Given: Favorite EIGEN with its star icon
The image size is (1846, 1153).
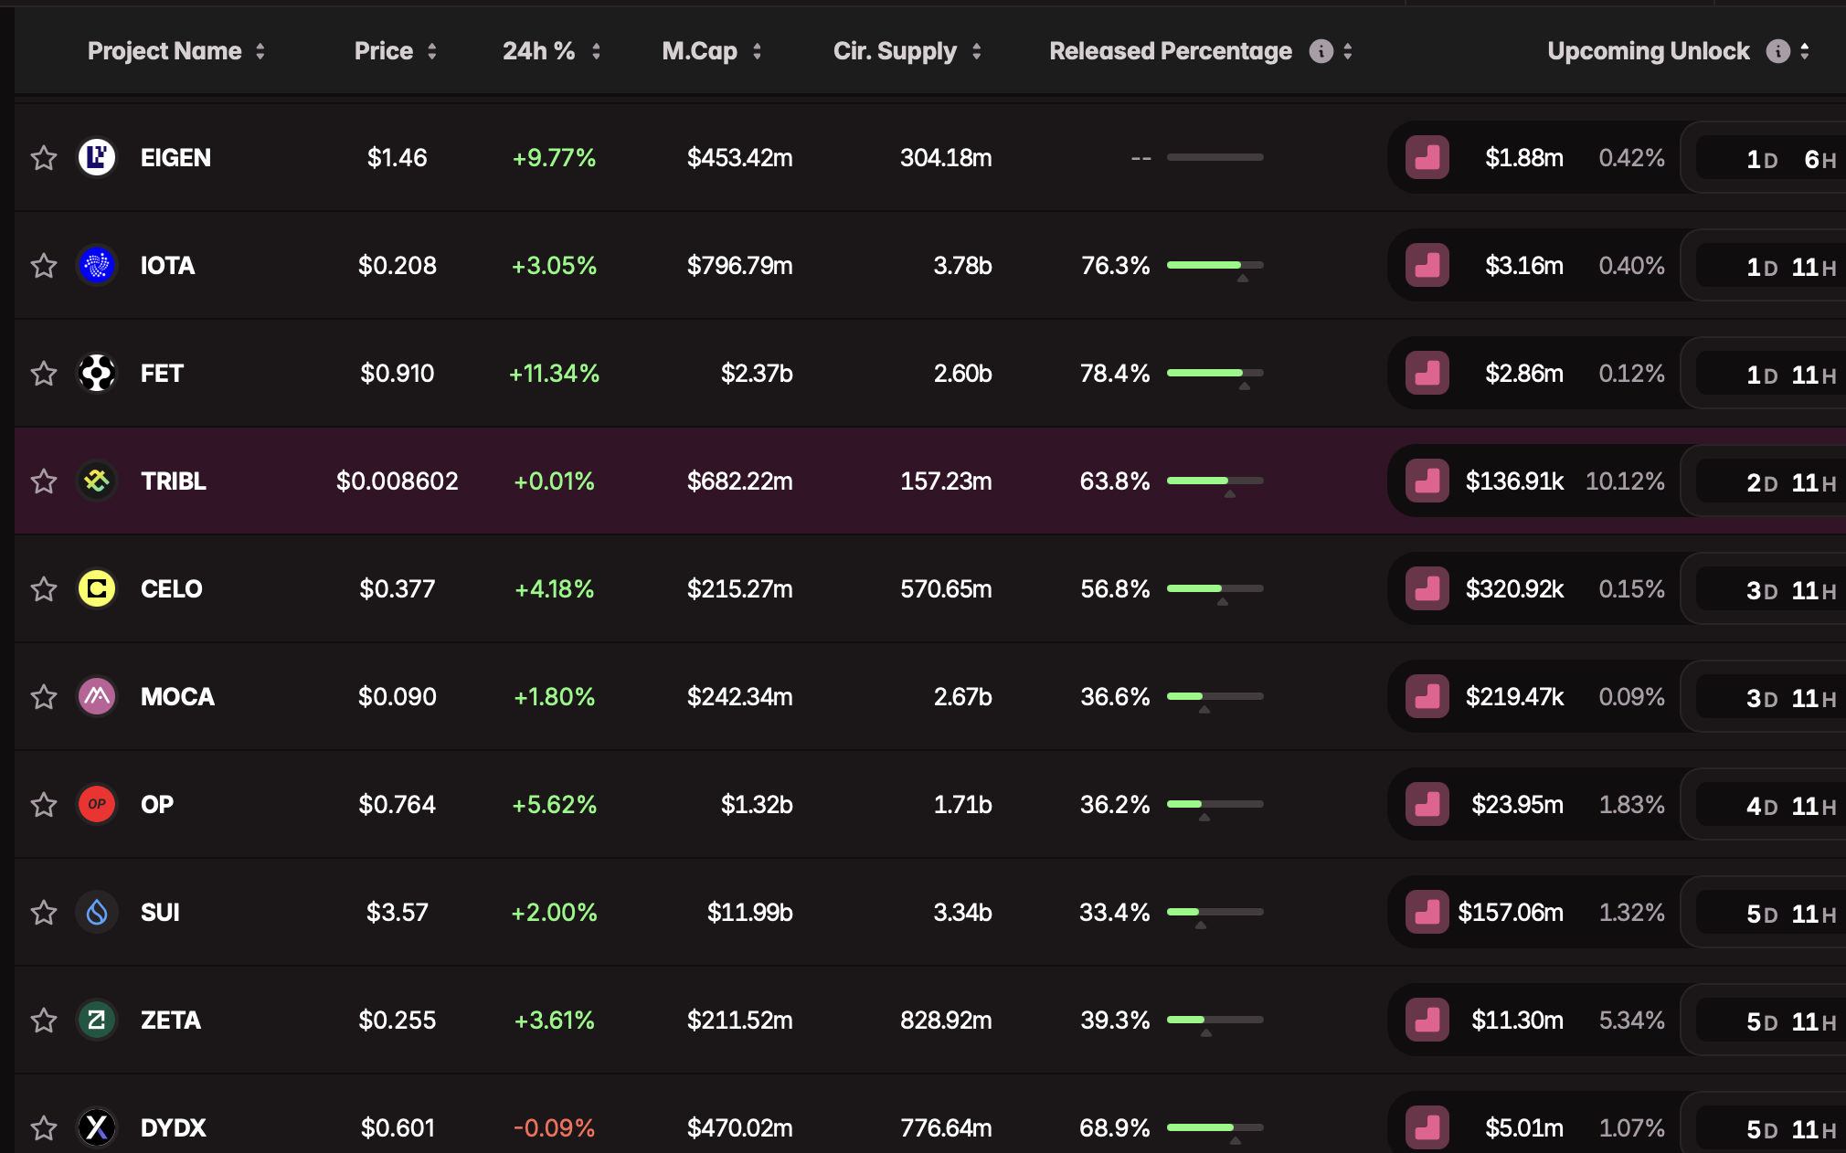Looking at the screenshot, I should click(x=44, y=158).
